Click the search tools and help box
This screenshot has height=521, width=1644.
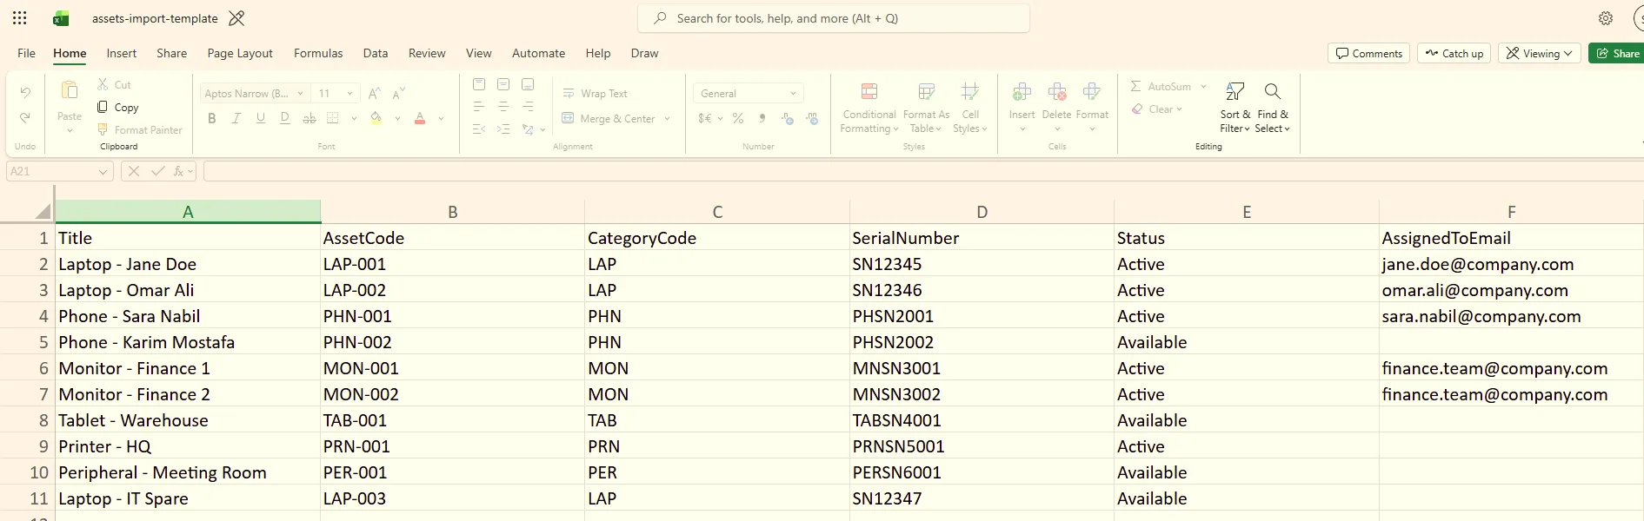834,18
